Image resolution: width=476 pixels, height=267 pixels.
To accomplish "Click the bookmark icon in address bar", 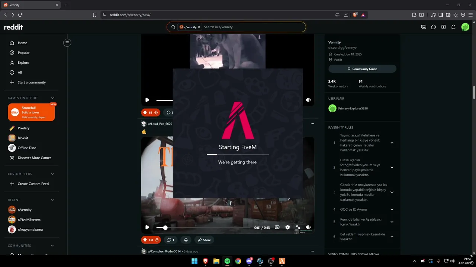I will (x=95, y=15).
